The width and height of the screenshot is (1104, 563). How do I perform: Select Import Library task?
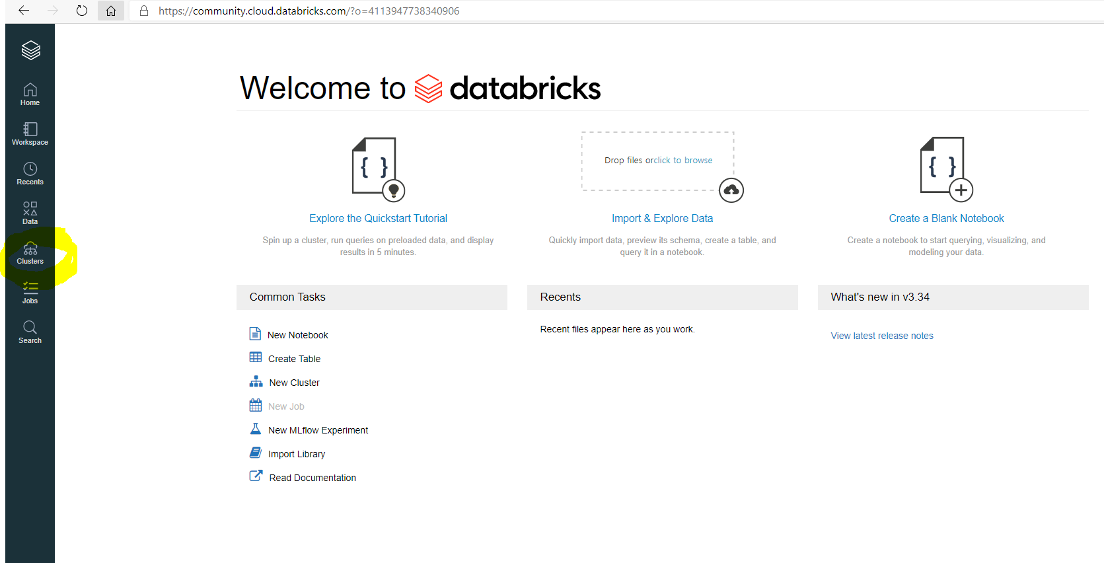click(x=297, y=454)
